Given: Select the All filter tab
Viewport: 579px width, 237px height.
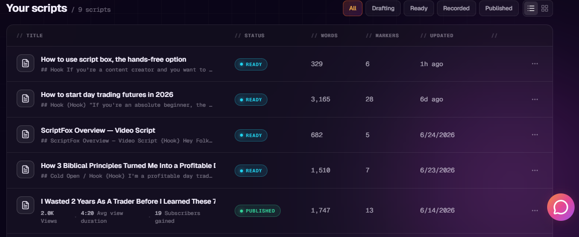Looking at the screenshot, I should click(353, 8).
